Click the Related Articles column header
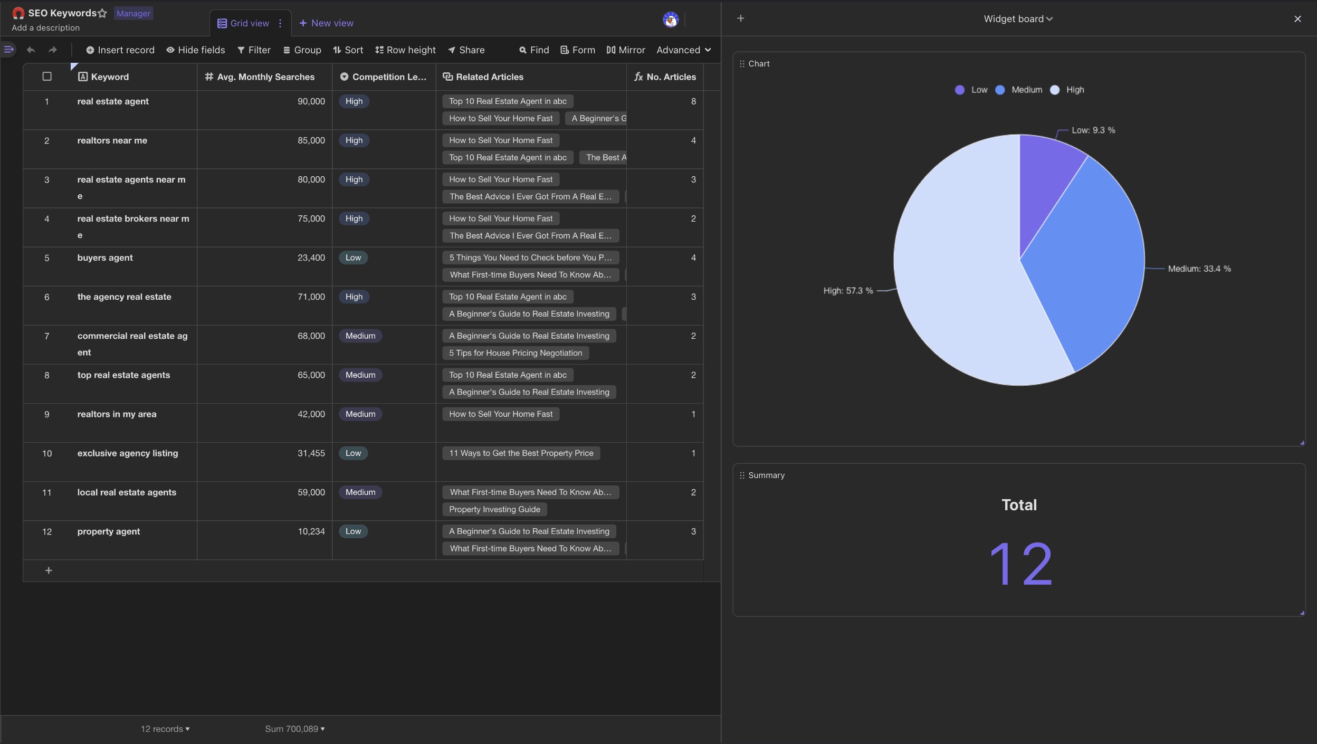Viewport: 1317px width, 744px height. pyautogui.click(x=531, y=77)
